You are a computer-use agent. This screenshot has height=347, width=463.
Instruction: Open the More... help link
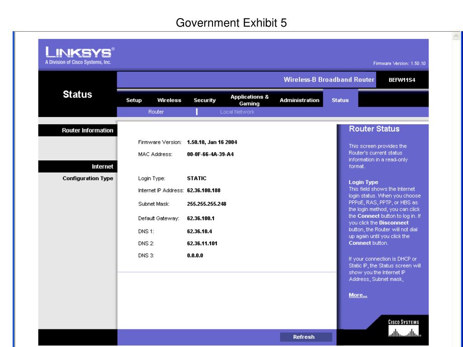coord(358,295)
